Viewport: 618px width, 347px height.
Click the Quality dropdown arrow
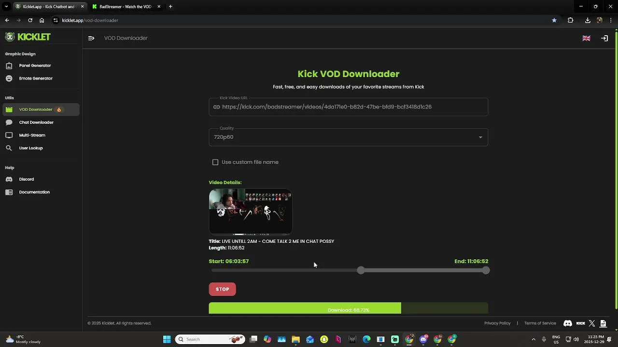[480, 137]
